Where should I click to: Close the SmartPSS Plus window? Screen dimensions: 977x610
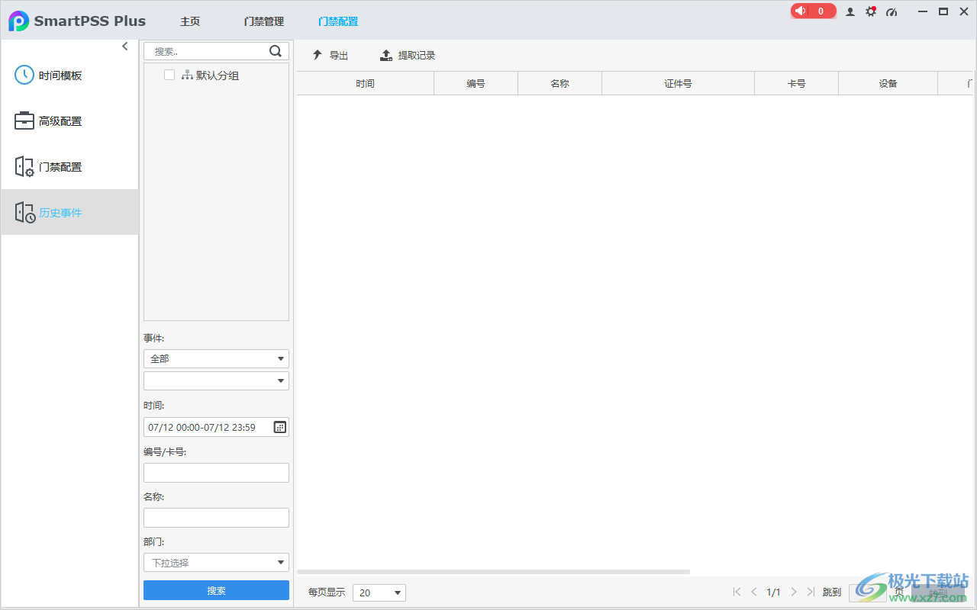coord(963,11)
